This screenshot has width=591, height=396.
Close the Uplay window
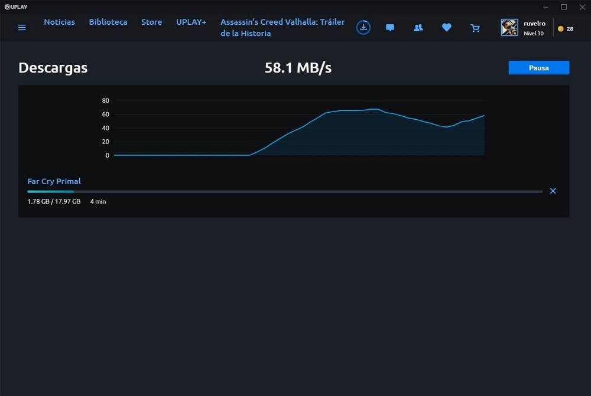pyautogui.click(x=582, y=6)
